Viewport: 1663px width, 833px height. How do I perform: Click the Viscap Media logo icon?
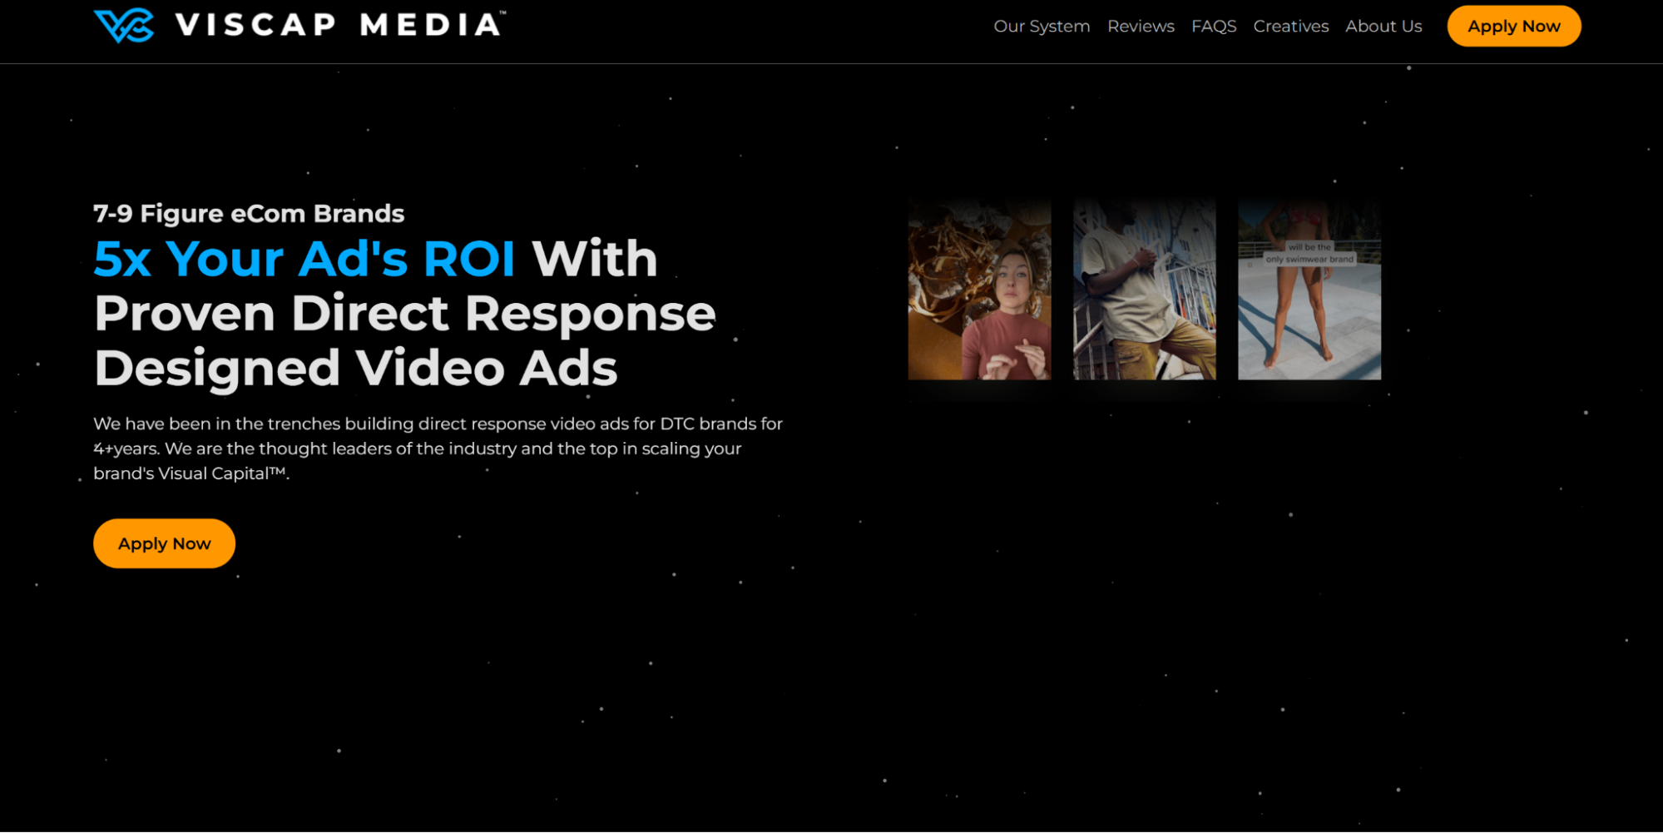tap(124, 26)
